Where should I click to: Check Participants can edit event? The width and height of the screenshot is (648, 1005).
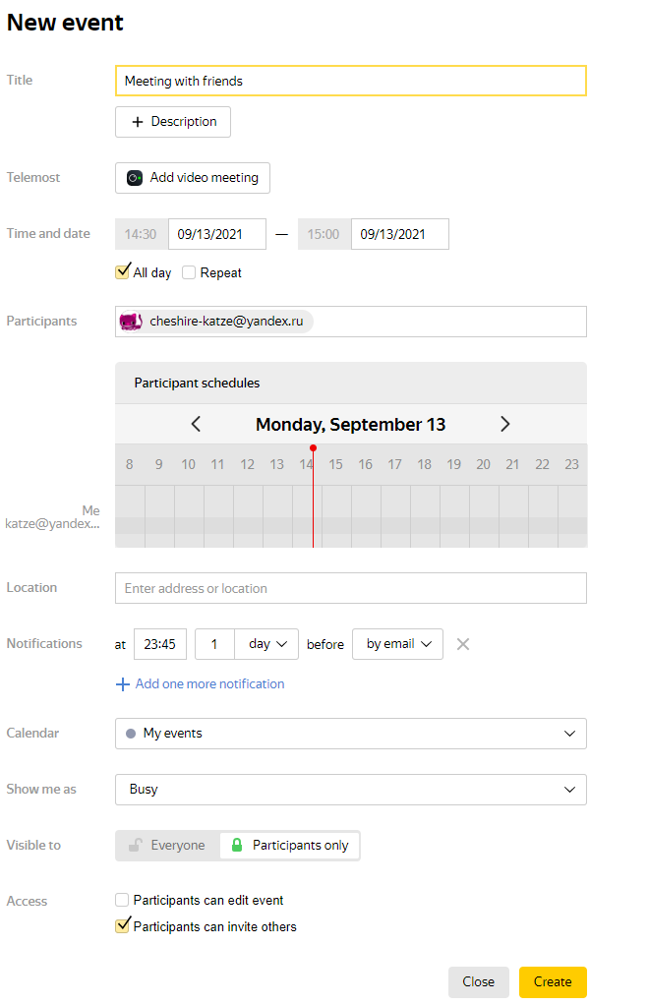tap(122, 900)
